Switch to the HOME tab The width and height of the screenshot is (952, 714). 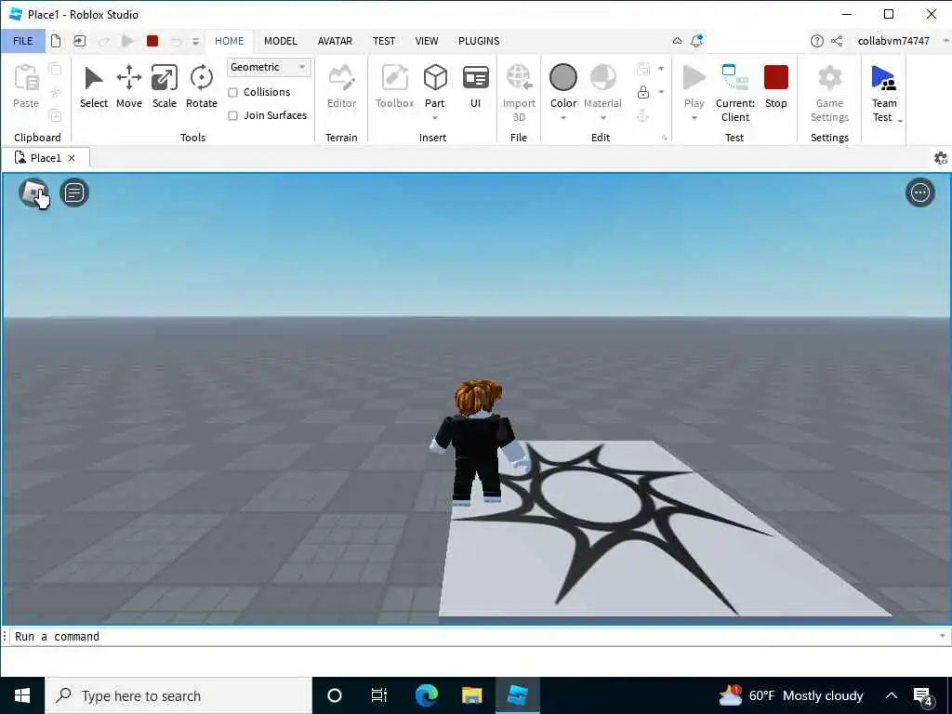(x=229, y=41)
